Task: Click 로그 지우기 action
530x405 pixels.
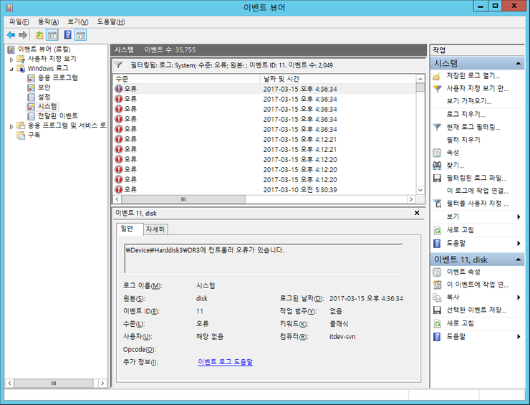Action: (466, 115)
